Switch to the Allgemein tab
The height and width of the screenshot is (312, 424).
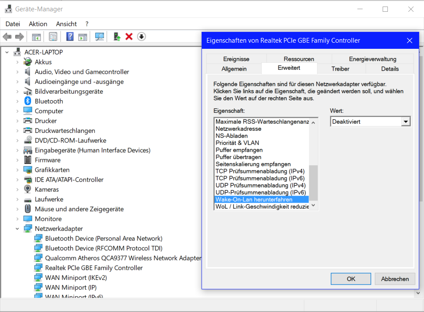coord(234,69)
